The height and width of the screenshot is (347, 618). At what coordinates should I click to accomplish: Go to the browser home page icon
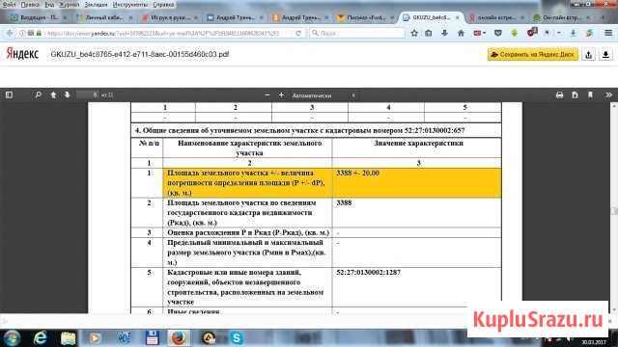pos(461,34)
